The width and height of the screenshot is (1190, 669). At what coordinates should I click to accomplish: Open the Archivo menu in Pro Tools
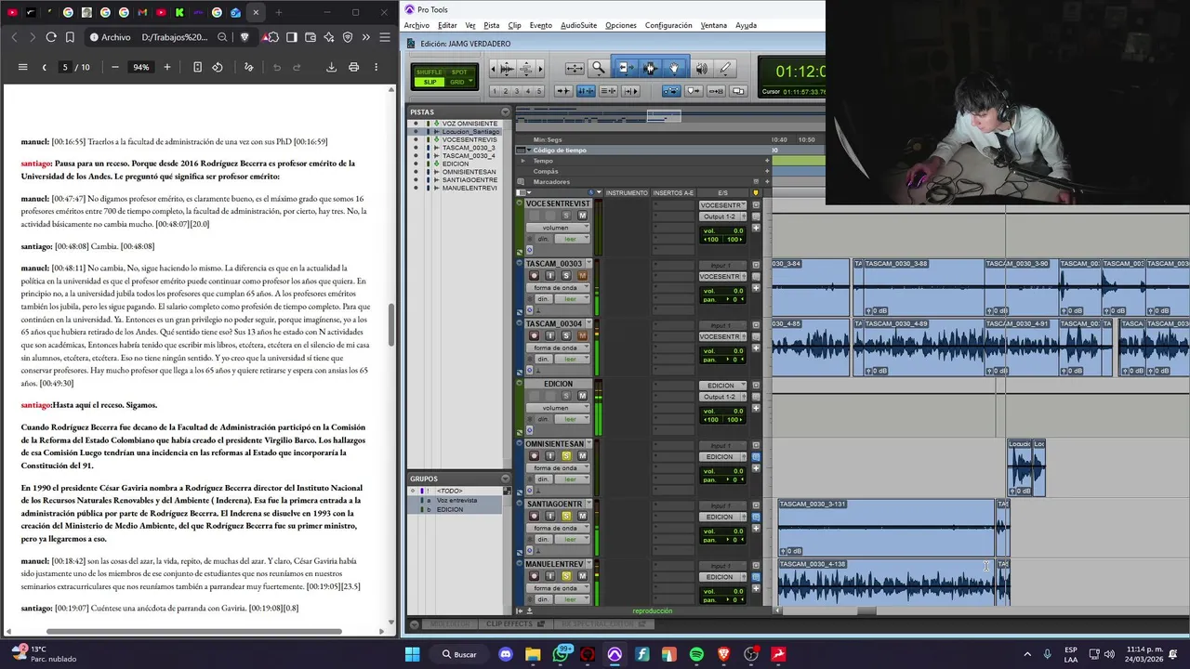click(416, 25)
